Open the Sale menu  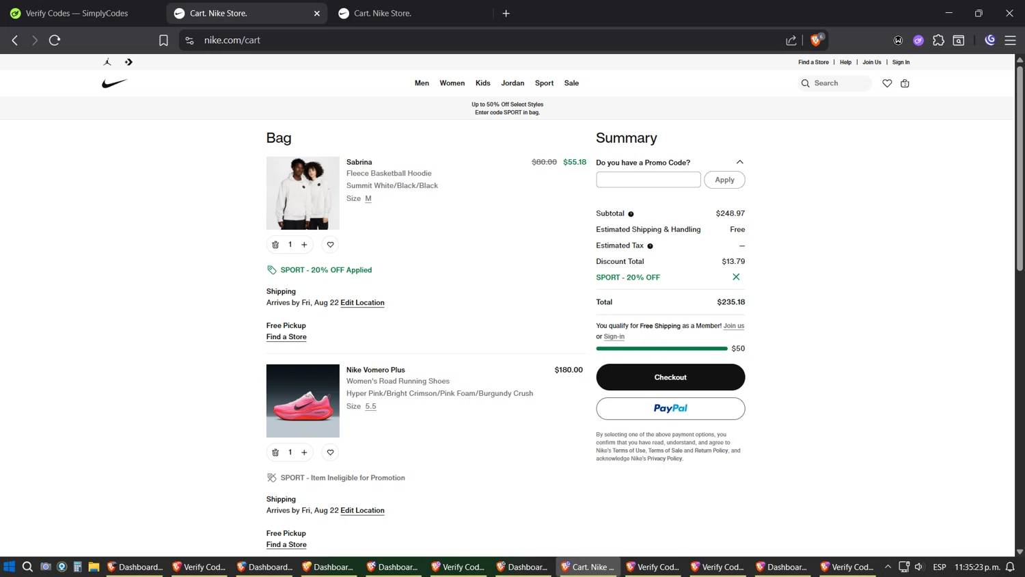pyautogui.click(x=571, y=83)
